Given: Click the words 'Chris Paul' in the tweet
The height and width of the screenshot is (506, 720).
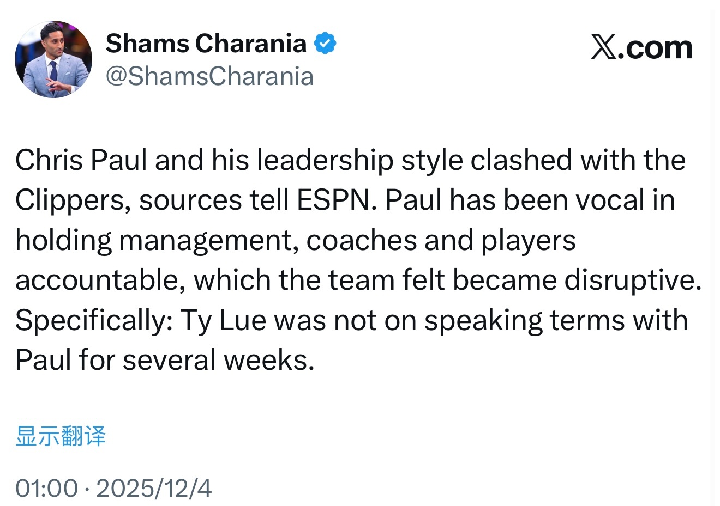Looking at the screenshot, I should [82, 160].
